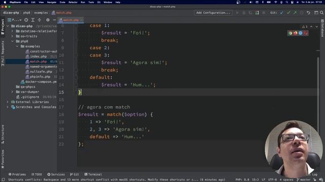Open the Git tool window
Viewport: 325px width, 182px height.
pos(75,174)
